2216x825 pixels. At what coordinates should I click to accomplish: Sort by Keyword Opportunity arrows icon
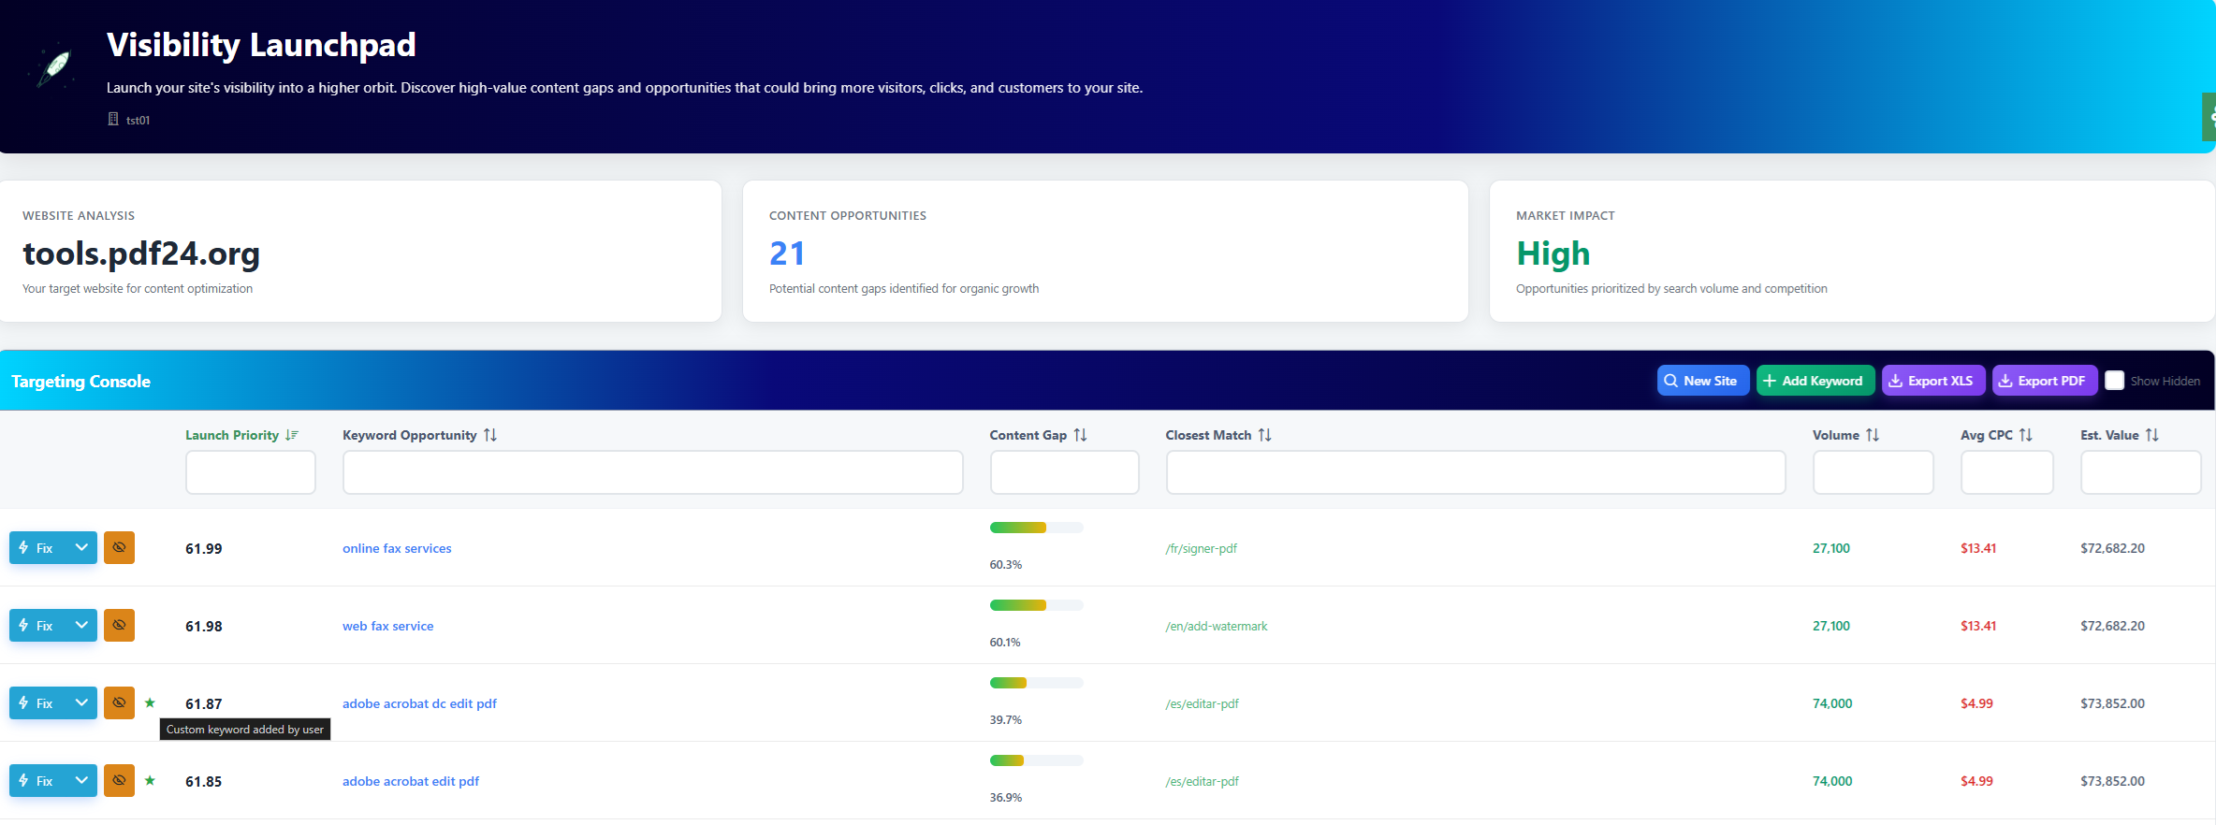[x=490, y=435]
